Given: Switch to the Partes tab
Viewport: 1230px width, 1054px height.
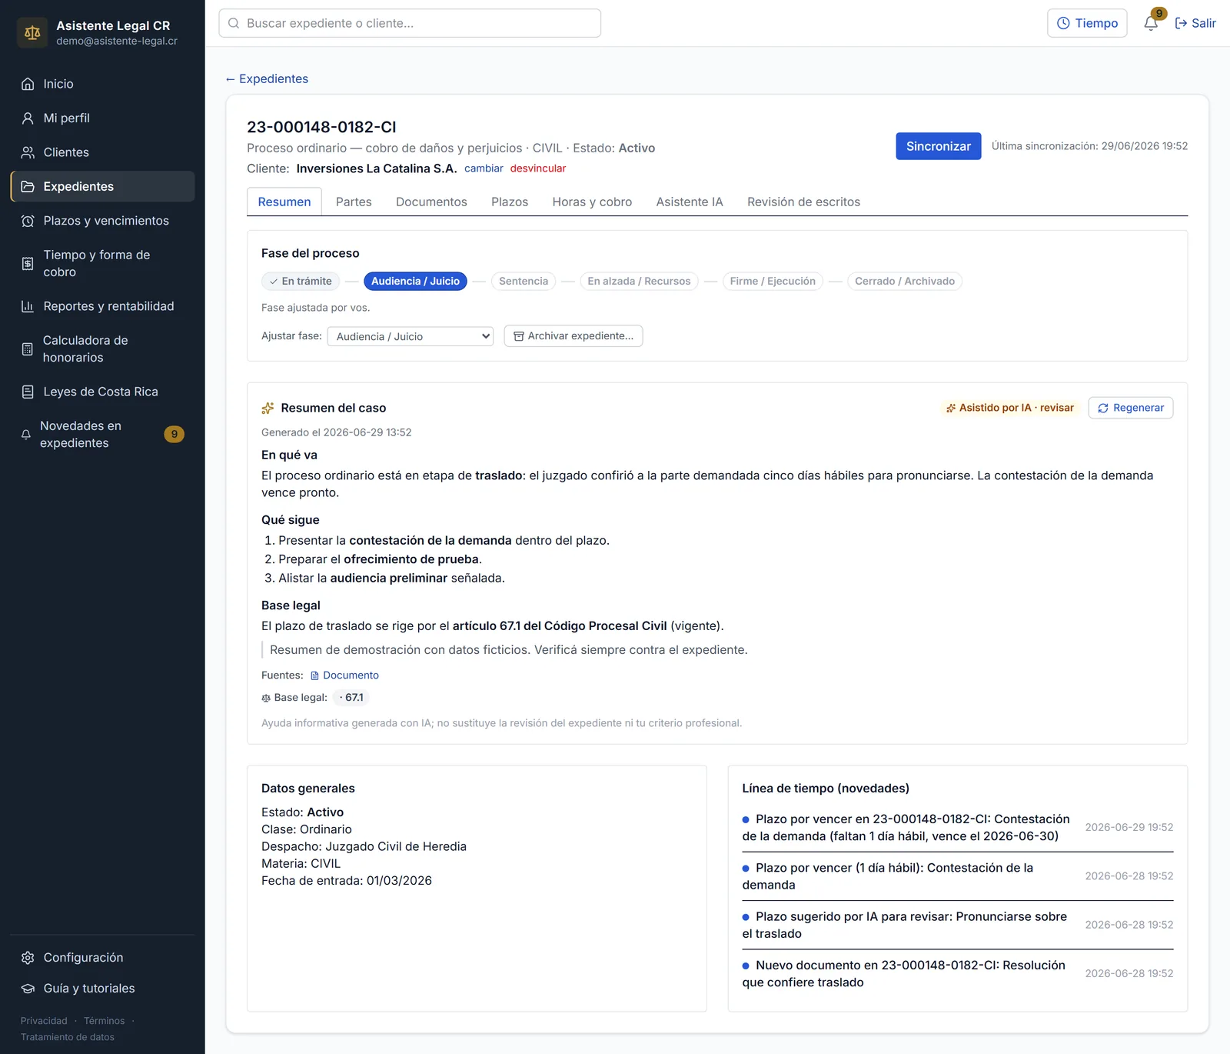Looking at the screenshot, I should click(x=354, y=202).
